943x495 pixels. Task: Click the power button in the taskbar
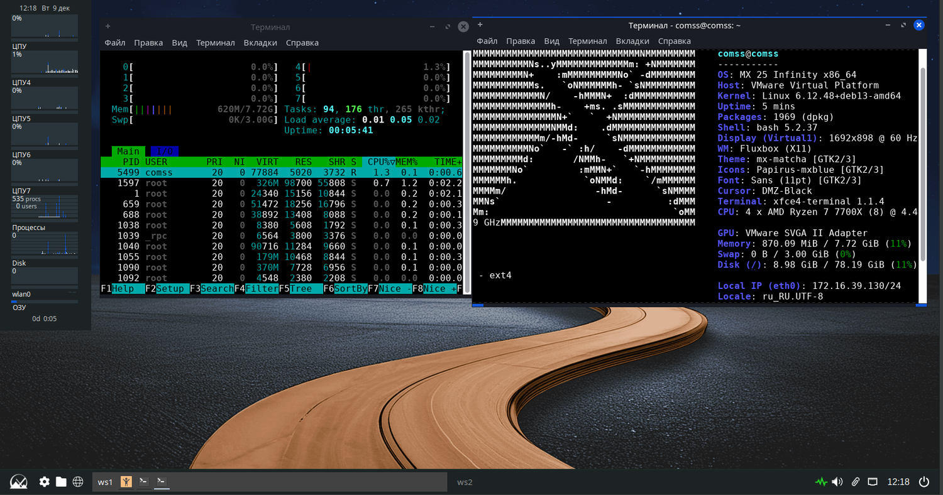coord(924,482)
